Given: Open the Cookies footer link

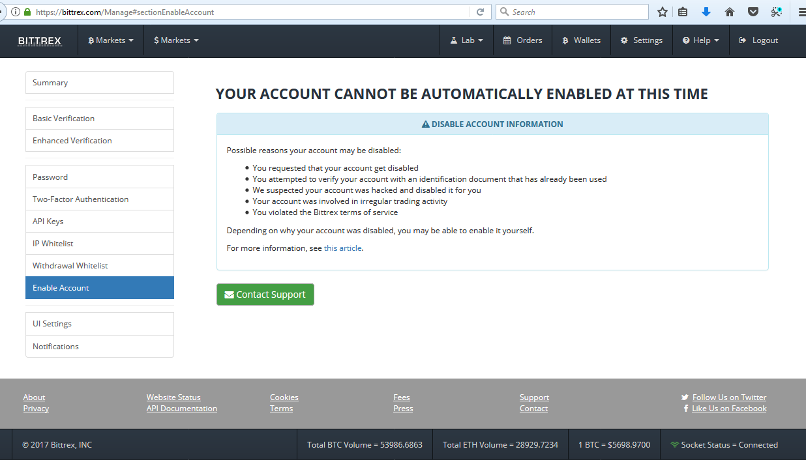Looking at the screenshot, I should (x=284, y=397).
